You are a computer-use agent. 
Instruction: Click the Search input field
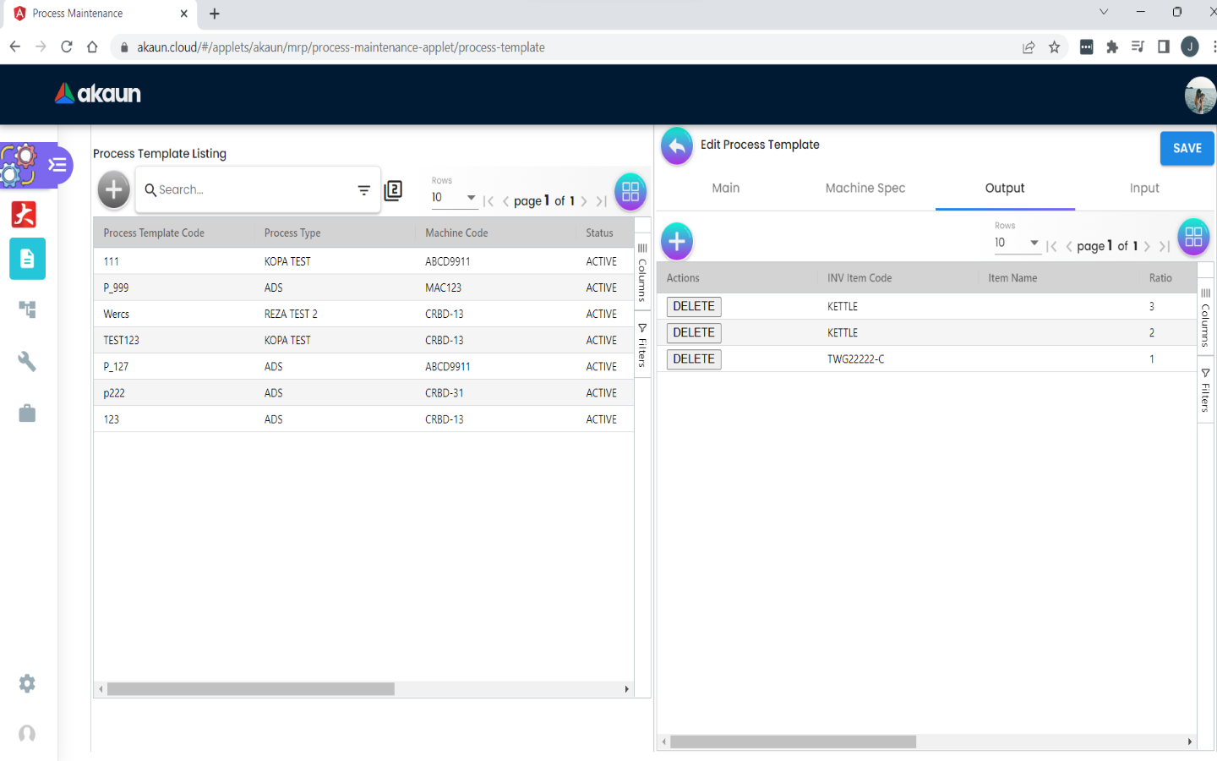click(249, 190)
